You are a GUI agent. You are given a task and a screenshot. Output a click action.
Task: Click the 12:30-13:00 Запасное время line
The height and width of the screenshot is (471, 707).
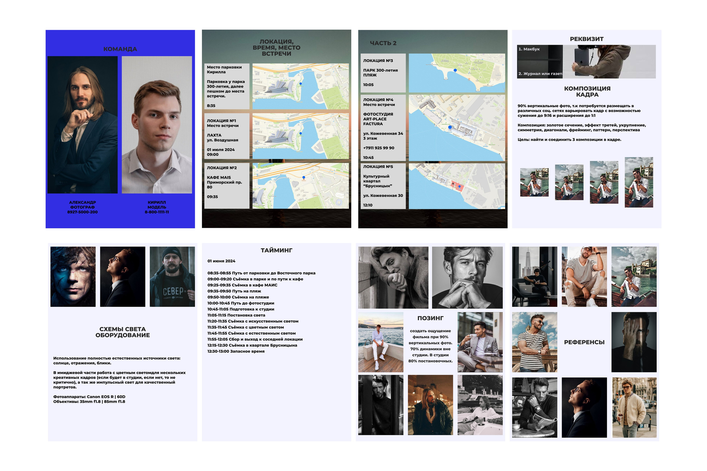click(236, 351)
